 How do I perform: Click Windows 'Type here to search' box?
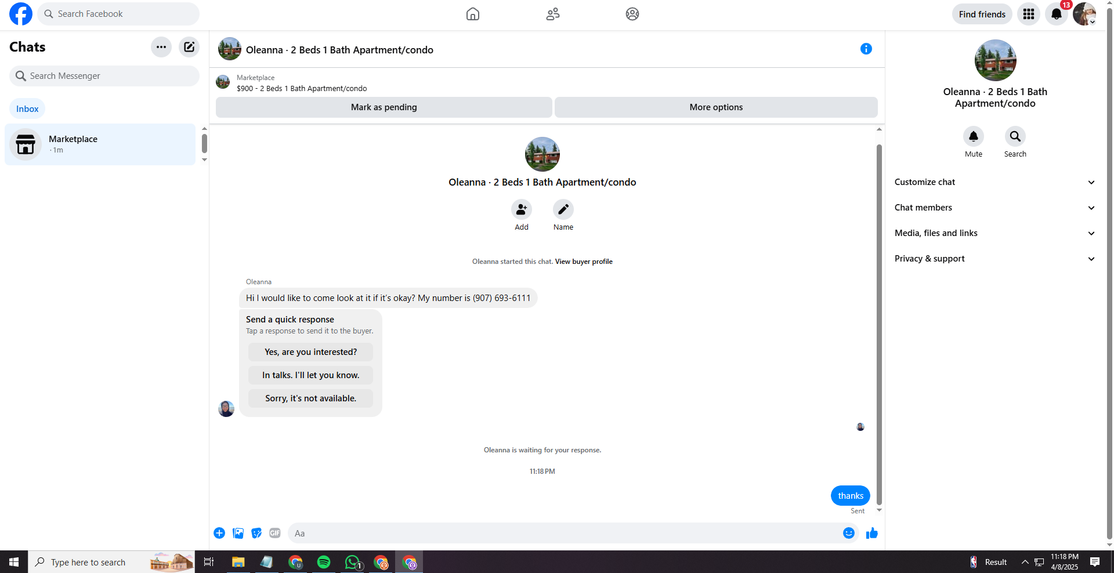tap(111, 562)
